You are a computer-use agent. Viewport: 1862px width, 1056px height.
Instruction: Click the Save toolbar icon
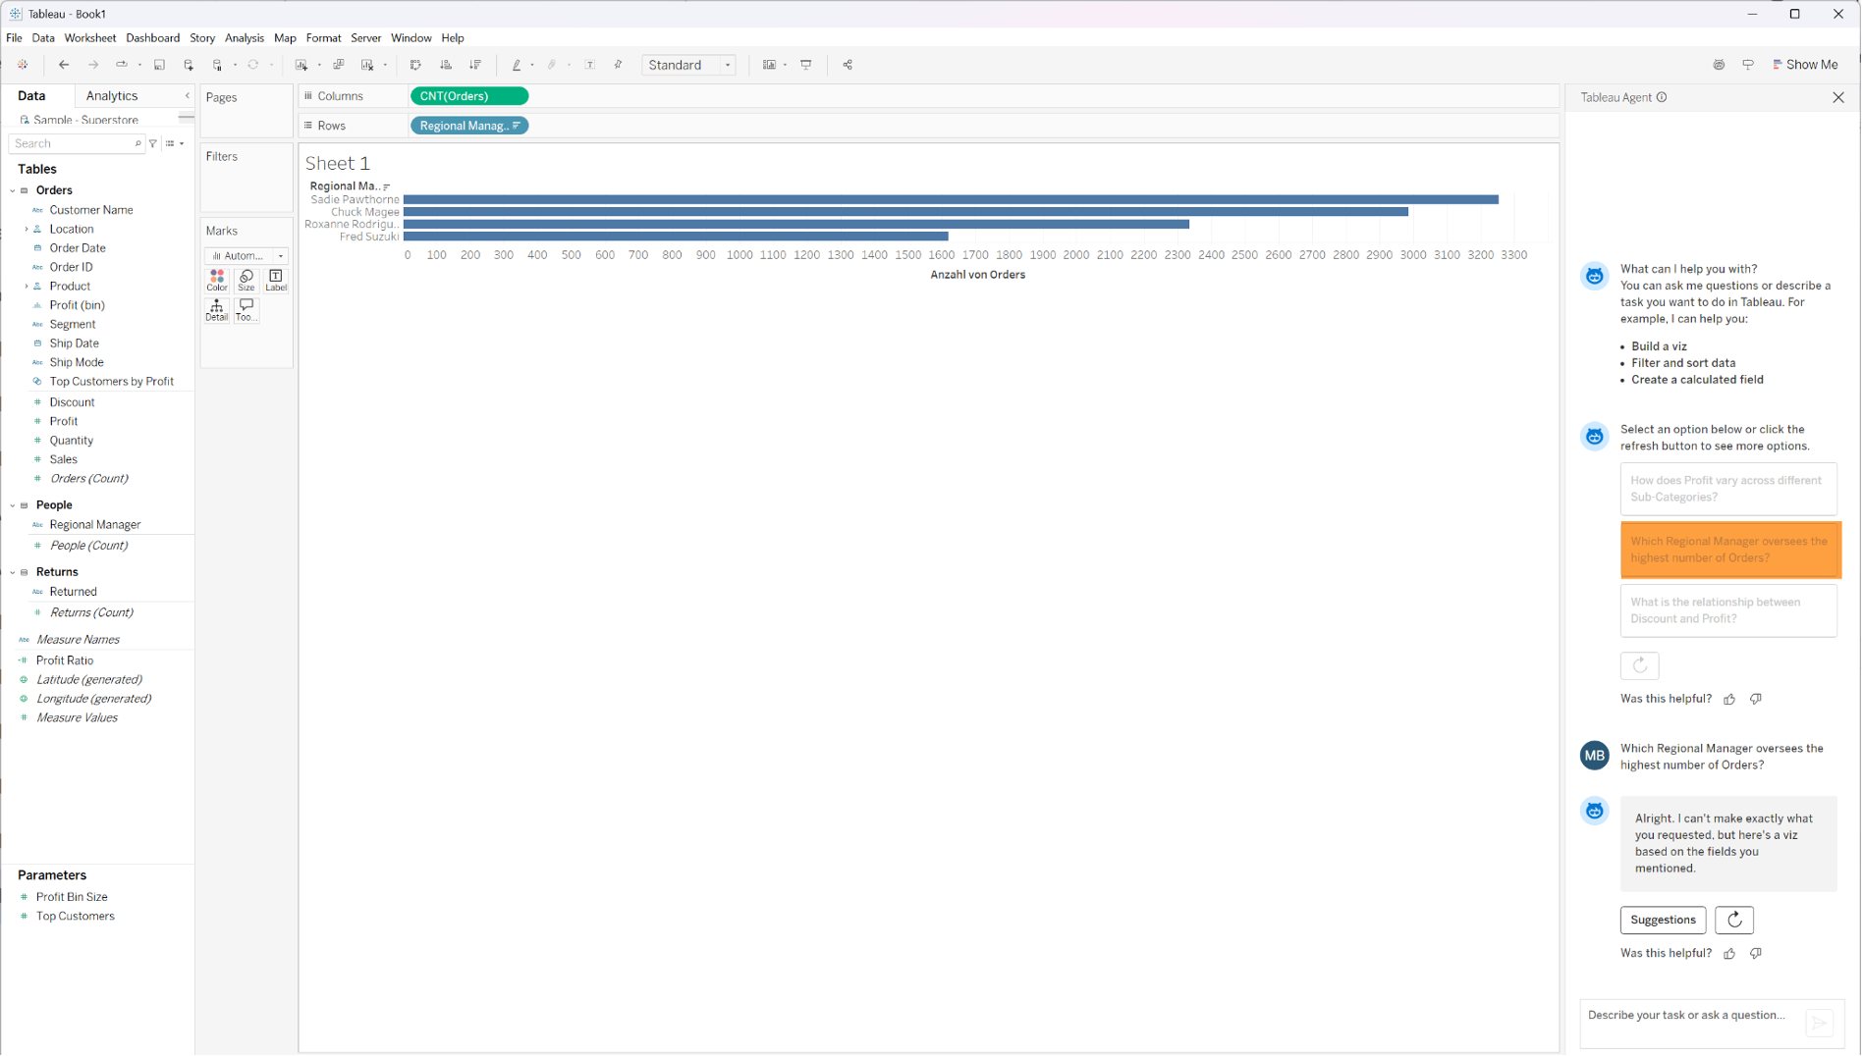[x=159, y=65]
